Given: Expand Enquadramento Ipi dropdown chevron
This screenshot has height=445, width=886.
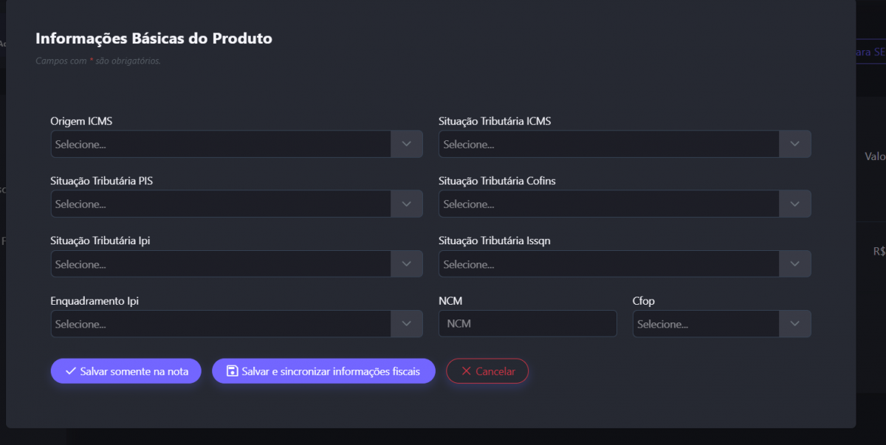Looking at the screenshot, I should pos(406,323).
